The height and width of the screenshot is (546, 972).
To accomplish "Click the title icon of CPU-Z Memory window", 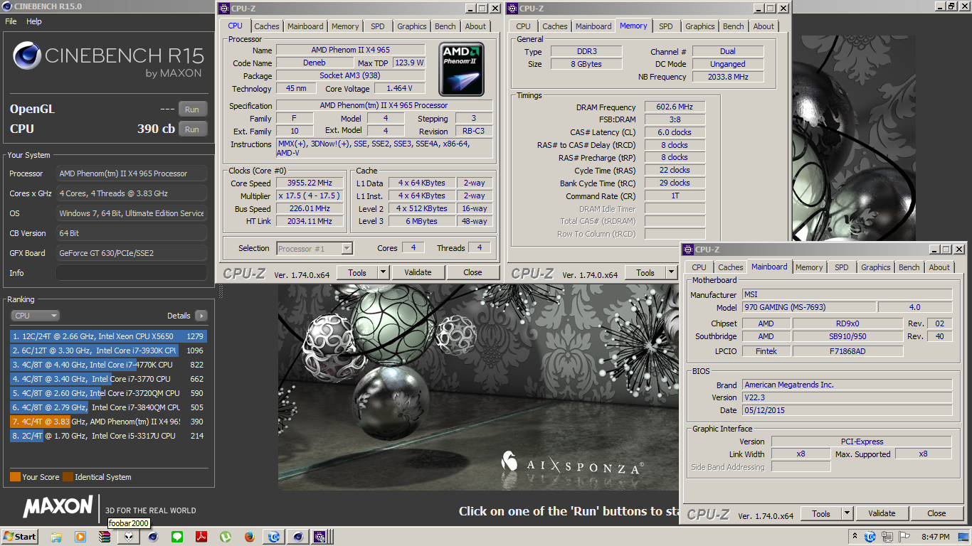I will (x=513, y=9).
